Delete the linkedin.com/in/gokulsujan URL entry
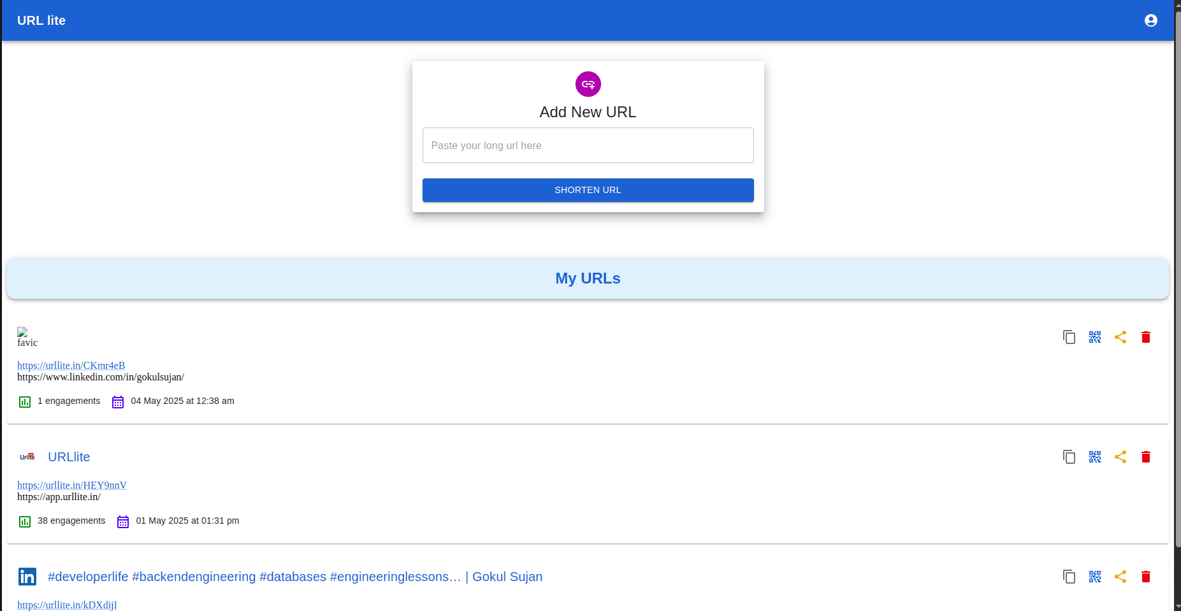The width and height of the screenshot is (1181, 611). tap(1145, 337)
